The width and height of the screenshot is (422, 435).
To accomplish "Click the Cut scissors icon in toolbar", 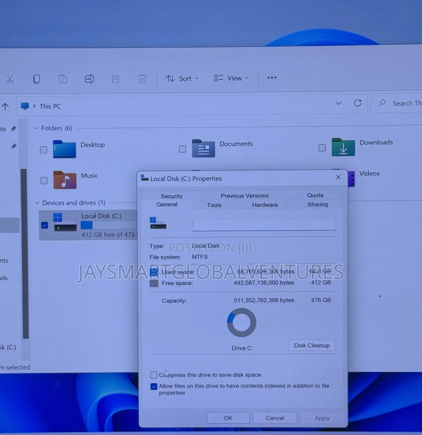I will click(x=10, y=79).
